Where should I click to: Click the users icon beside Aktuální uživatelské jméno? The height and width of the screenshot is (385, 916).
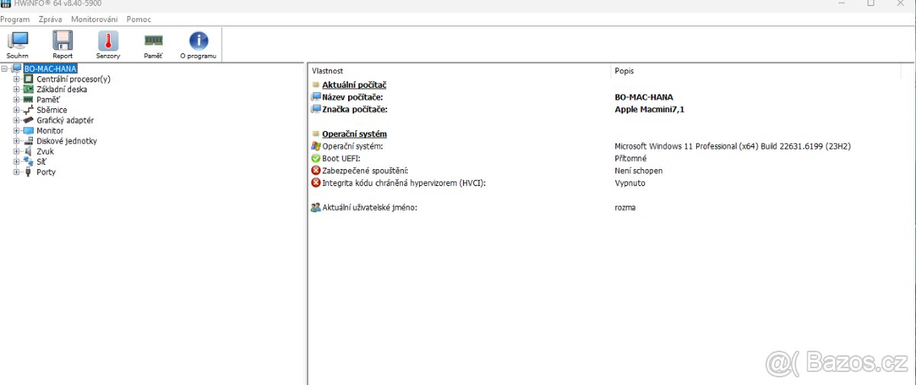pos(316,207)
